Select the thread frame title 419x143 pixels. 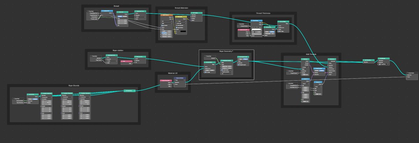pyautogui.click(x=116, y=6)
